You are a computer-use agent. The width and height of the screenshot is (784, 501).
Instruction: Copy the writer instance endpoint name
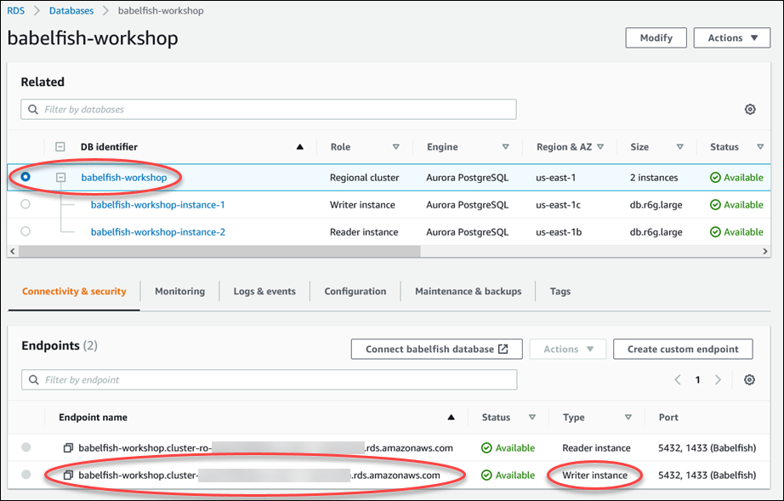(68, 475)
